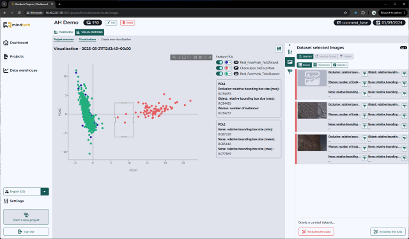Open the brown textured image thumbnail
Viewport: 409px width, 239px height.
point(312,143)
